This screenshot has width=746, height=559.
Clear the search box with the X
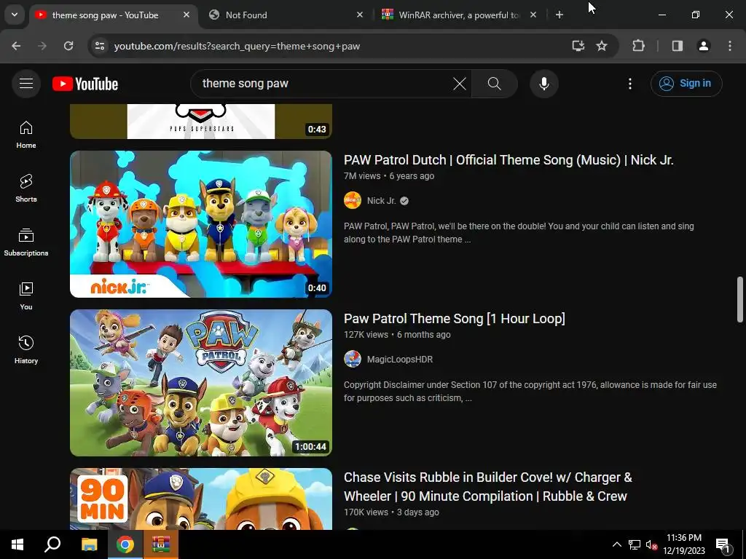click(x=460, y=84)
